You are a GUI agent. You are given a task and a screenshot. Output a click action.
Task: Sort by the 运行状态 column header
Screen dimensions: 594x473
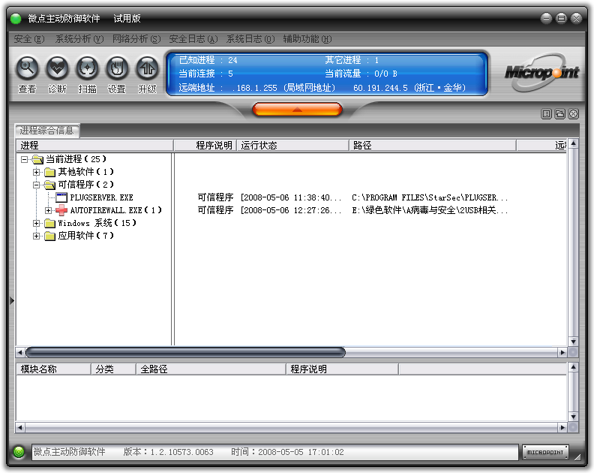(292, 145)
